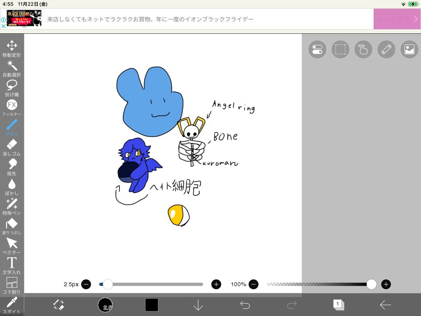Toggle brush and eraser switch button

pos(59,305)
